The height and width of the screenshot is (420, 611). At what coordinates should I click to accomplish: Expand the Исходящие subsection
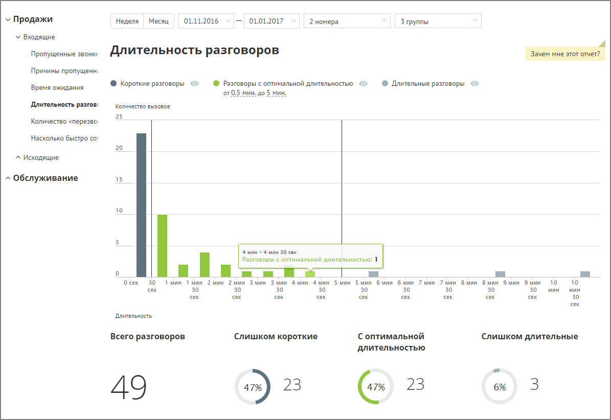(x=18, y=157)
